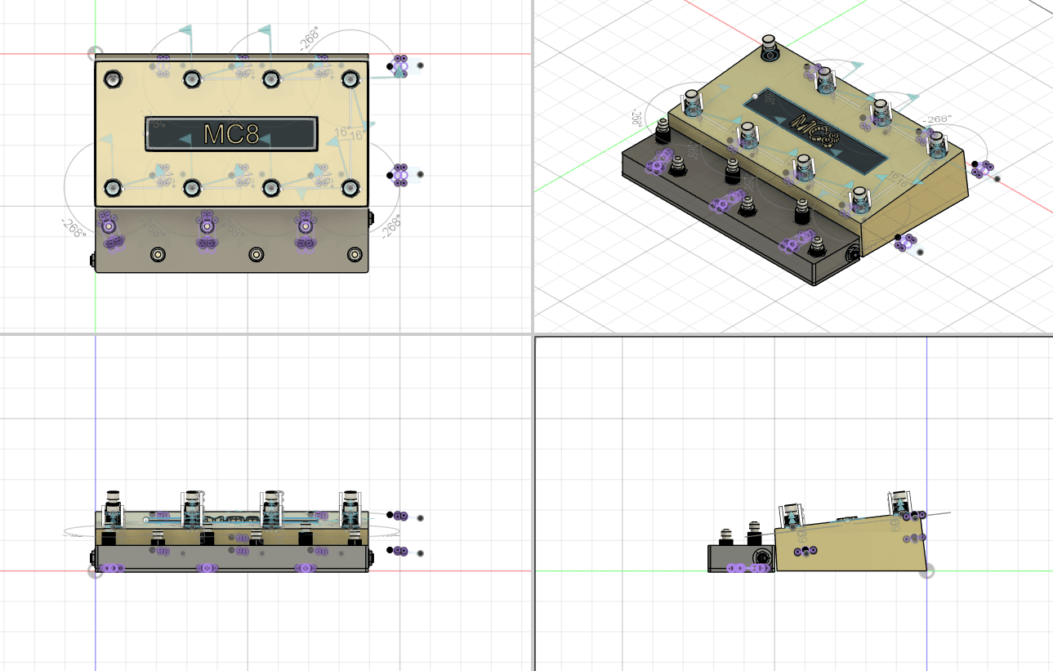Select top-left footswitch on tan enclosure, top view
Viewport: 1053px width, 671px height.
point(112,78)
